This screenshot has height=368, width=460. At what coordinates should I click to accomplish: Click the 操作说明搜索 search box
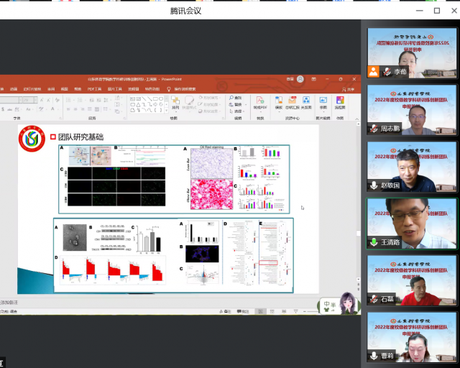(187, 89)
